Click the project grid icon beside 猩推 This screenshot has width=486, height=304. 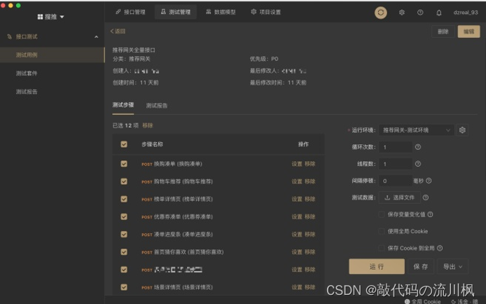pyautogui.click(x=40, y=17)
